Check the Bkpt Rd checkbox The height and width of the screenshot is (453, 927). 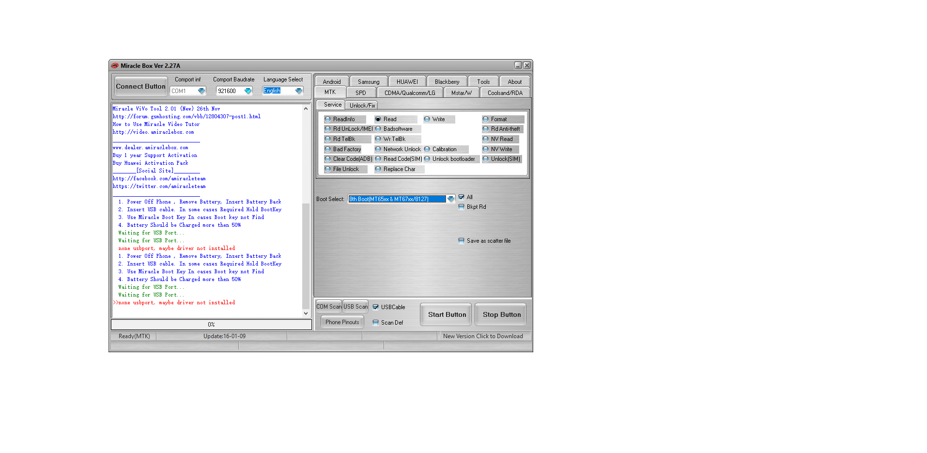461,207
